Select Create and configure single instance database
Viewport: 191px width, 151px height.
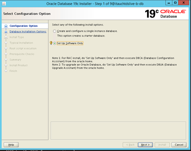tap(55, 31)
